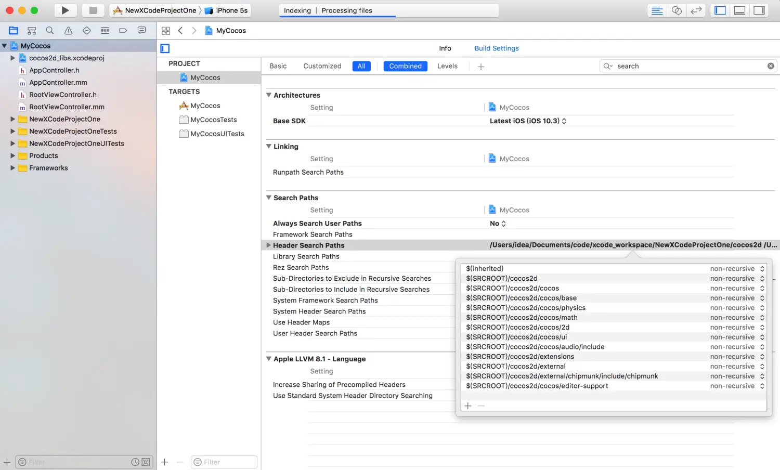
Task: Switch to the Build Settings tab
Action: point(497,48)
